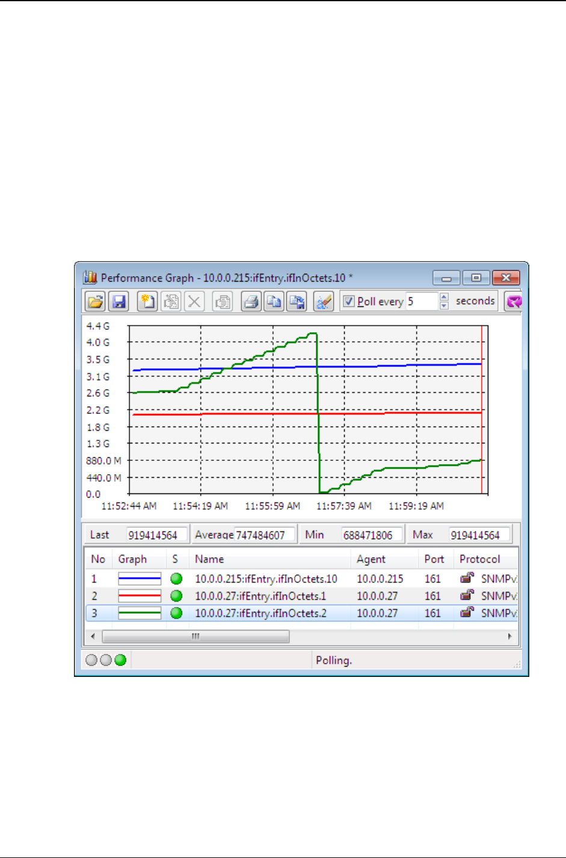566x858 pixels.
Task: Click the greyed-out properties icon
Action: point(223,301)
